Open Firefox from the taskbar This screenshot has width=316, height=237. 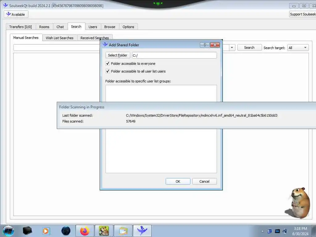85,231
